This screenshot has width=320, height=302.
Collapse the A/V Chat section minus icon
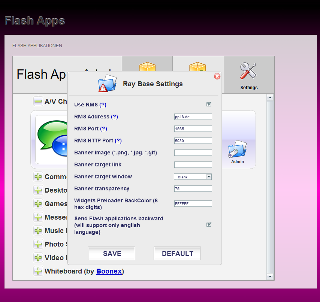click(38, 101)
